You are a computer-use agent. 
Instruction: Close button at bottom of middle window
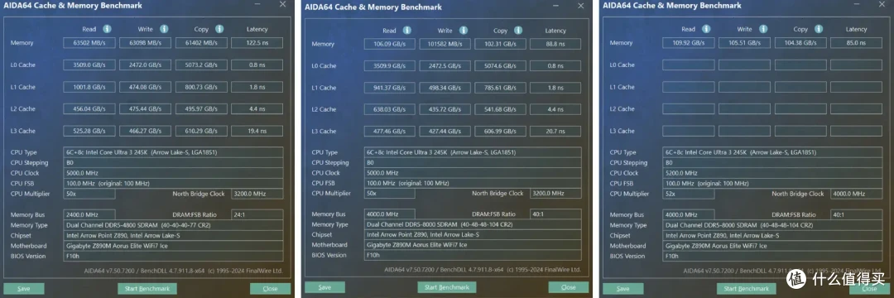(569, 287)
